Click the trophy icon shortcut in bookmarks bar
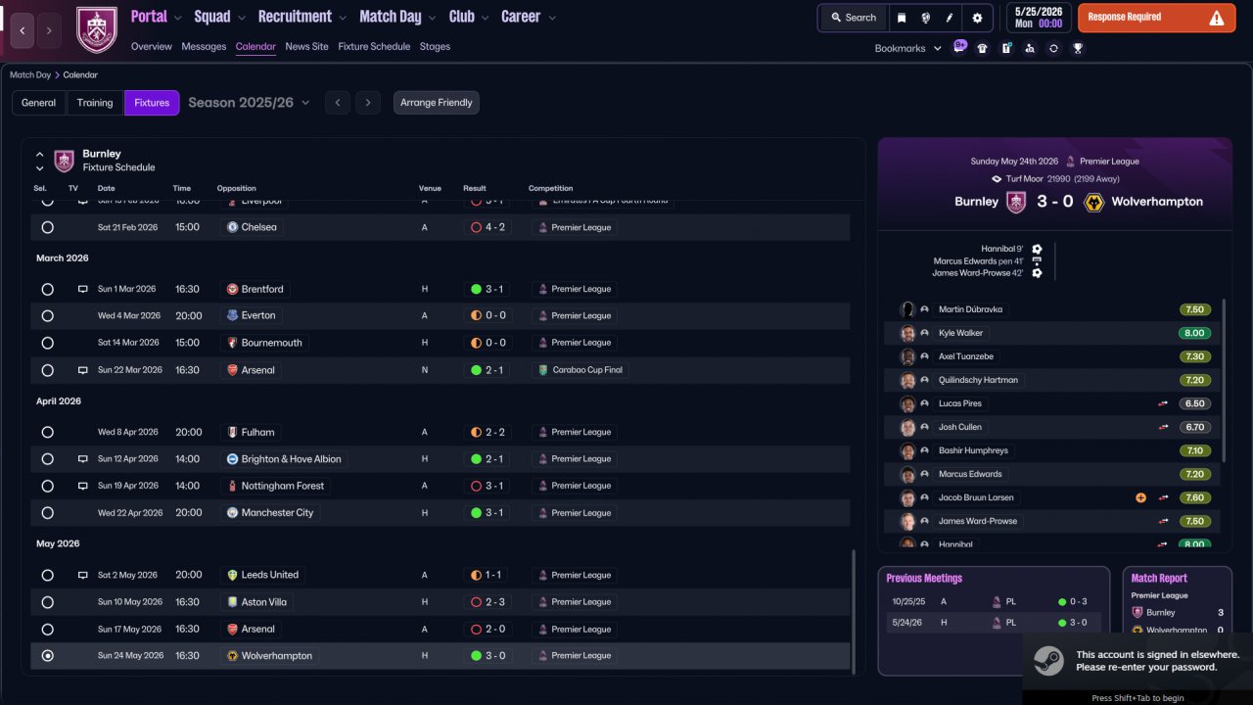The height and width of the screenshot is (705, 1253). click(1077, 48)
